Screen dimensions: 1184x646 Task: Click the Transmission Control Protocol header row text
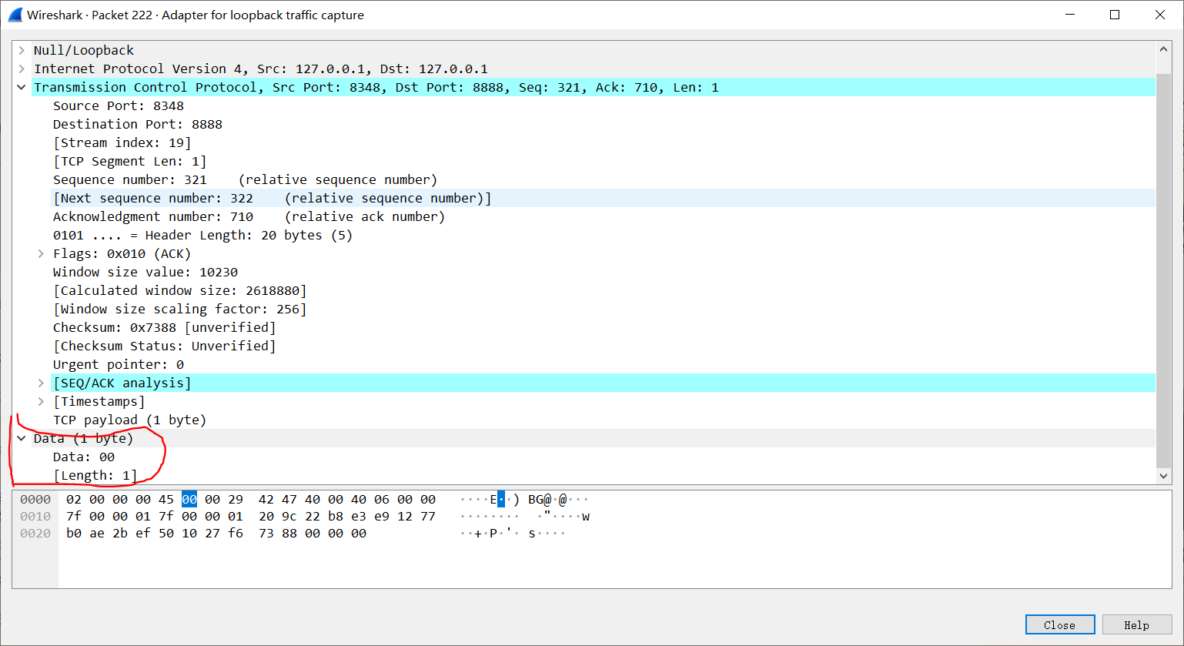click(x=376, y=87)
